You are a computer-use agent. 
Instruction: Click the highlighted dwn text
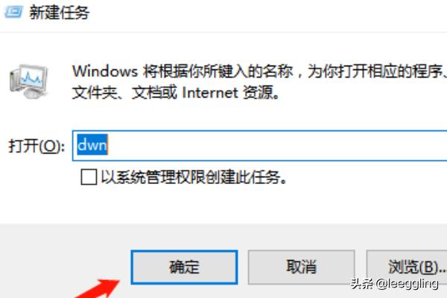coord(92,145)
